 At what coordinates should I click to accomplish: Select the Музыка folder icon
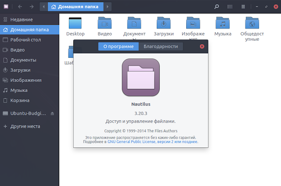click(223, 23)
